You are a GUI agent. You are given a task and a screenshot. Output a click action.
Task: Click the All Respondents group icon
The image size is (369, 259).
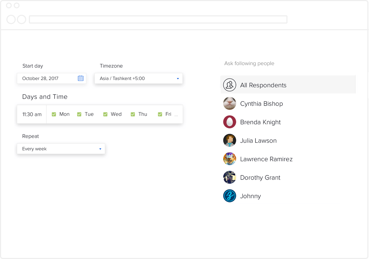pyautogui.click(x=230, y=85)
